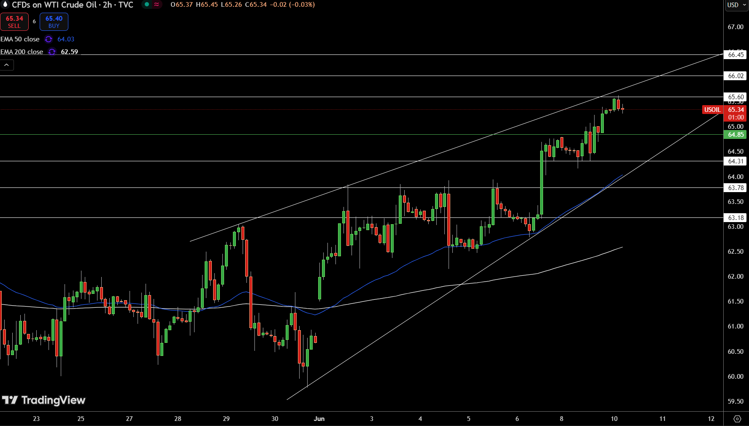Click the EMA 200 value 62.59
Viewport: 749px width, 426px height.
coord(70,52)
